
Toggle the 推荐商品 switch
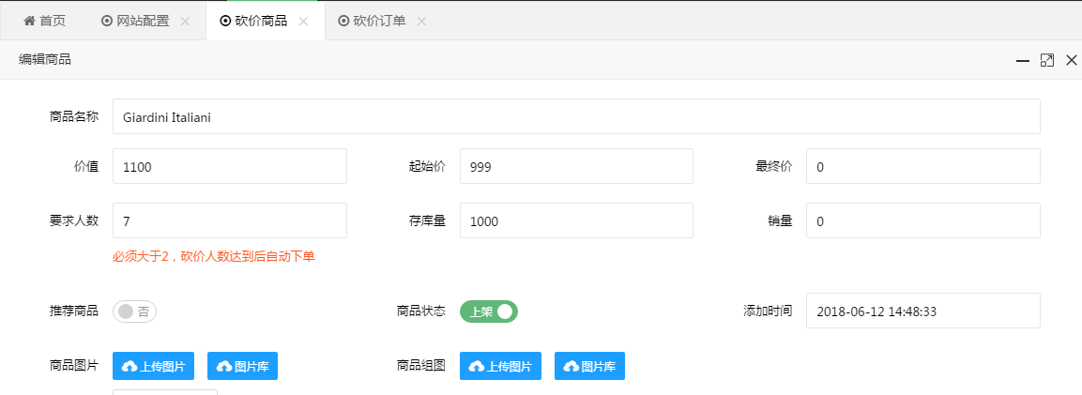point(134,311)
